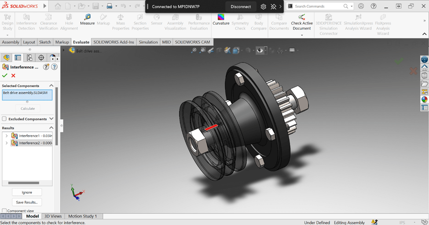This screenshot has height=225, width=429.
Task: Click the Zoom to Fit view icon
Action: point(194,51)
